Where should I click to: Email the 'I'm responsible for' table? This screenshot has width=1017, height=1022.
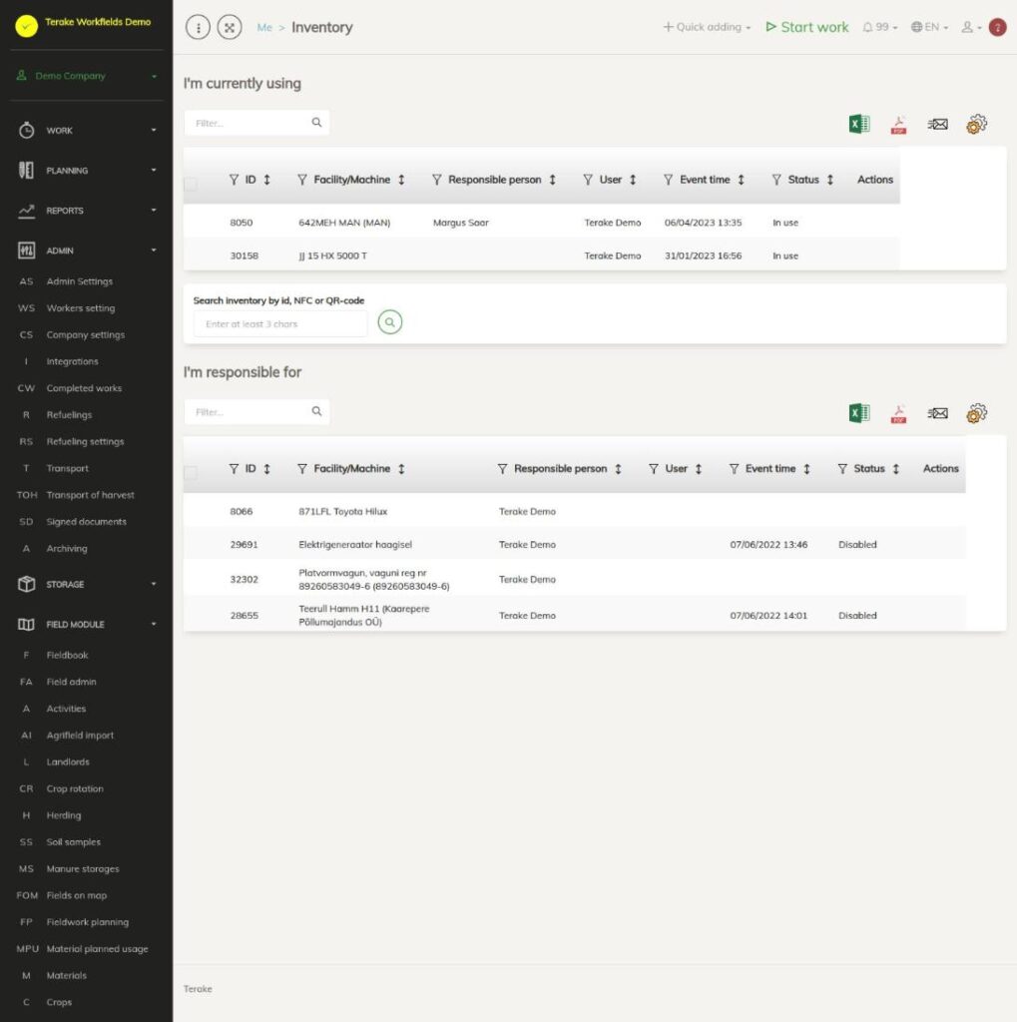(x=937, y=412)
